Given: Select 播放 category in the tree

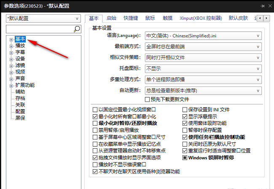Looking at the screenshot, I should click(20, 46).
